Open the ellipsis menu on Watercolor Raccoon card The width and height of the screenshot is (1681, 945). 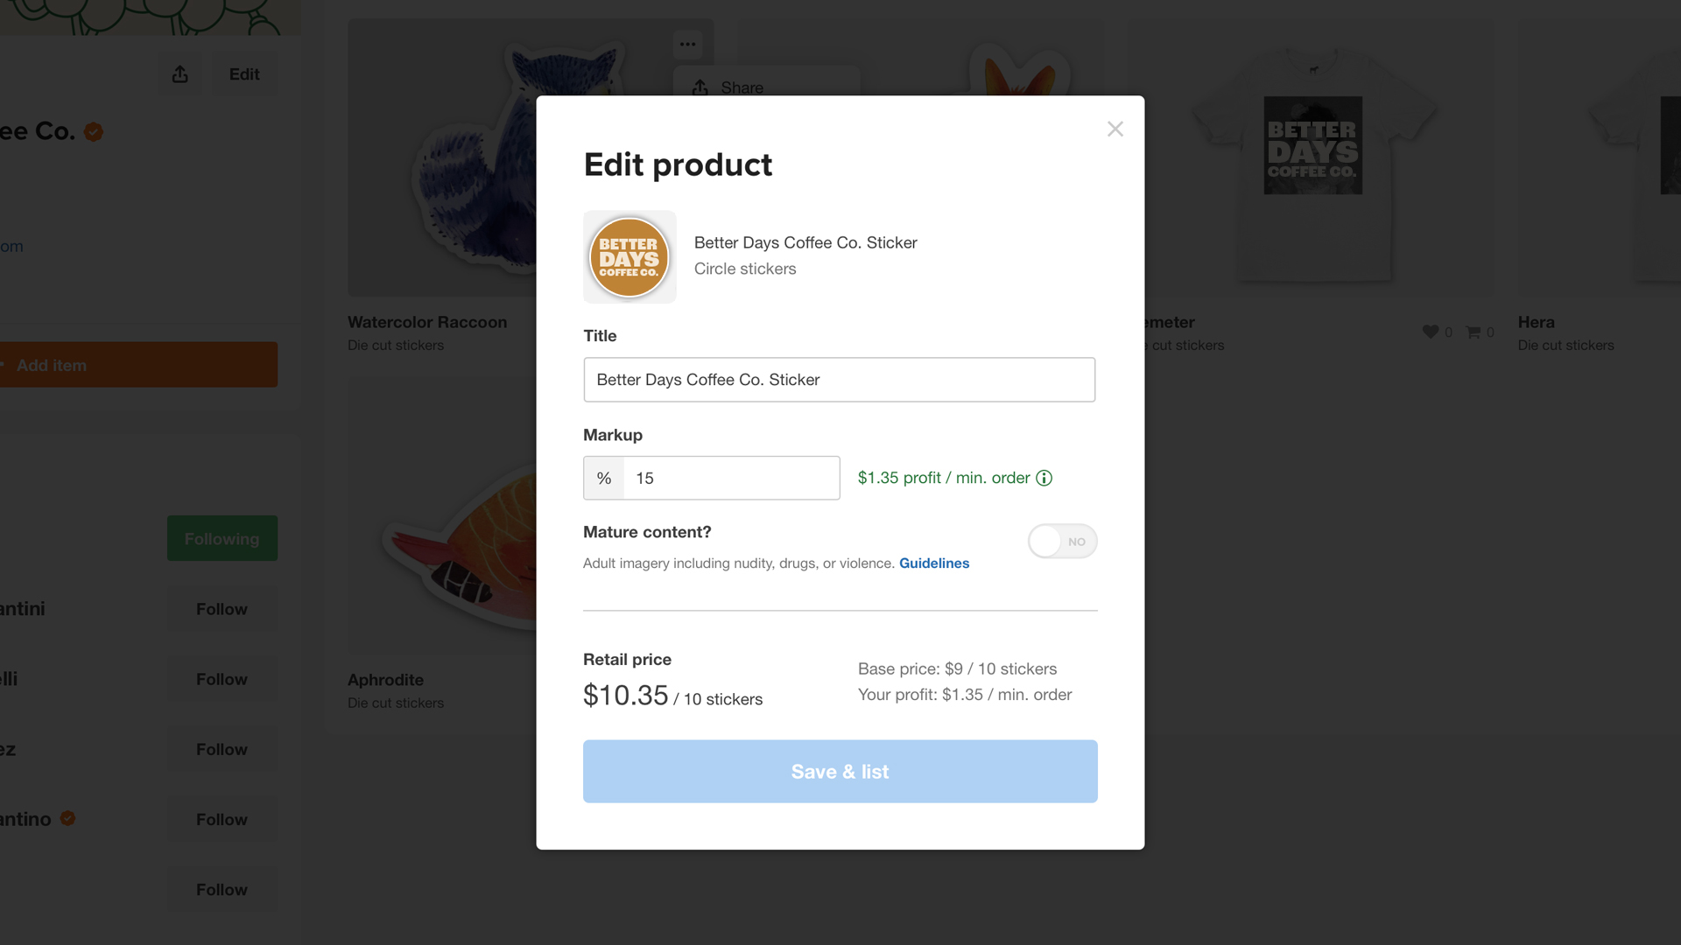(689, 44)
